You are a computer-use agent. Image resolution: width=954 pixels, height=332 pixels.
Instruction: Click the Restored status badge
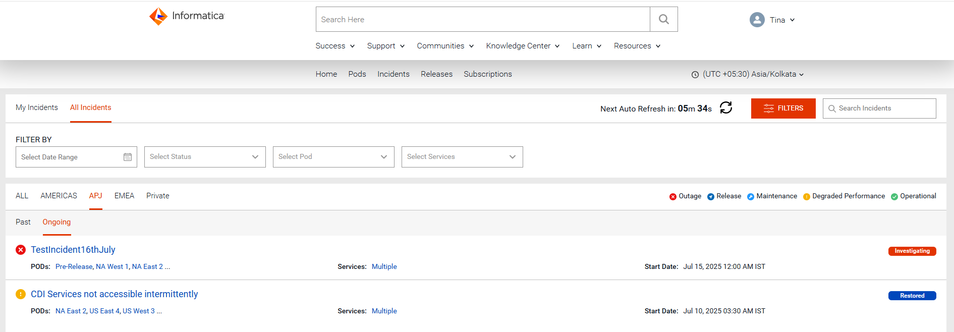(x=912, y=296)
